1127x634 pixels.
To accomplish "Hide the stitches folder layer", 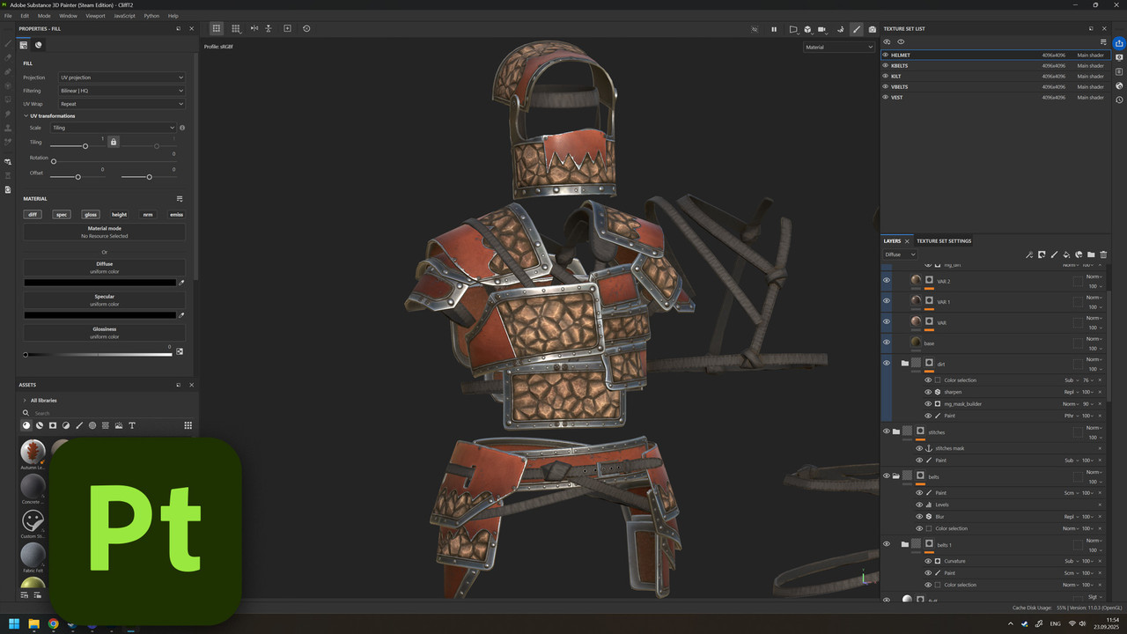I will [x=887, y=431].
